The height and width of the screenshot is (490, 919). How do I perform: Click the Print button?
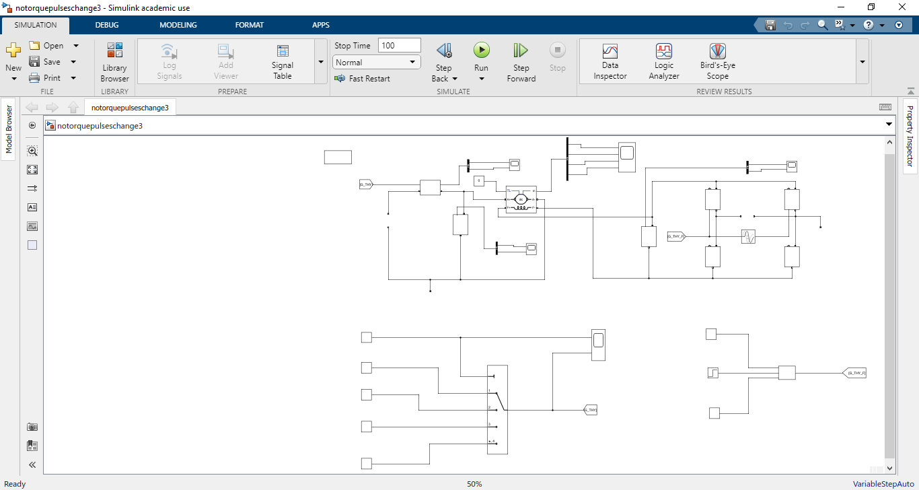[44, 78]
